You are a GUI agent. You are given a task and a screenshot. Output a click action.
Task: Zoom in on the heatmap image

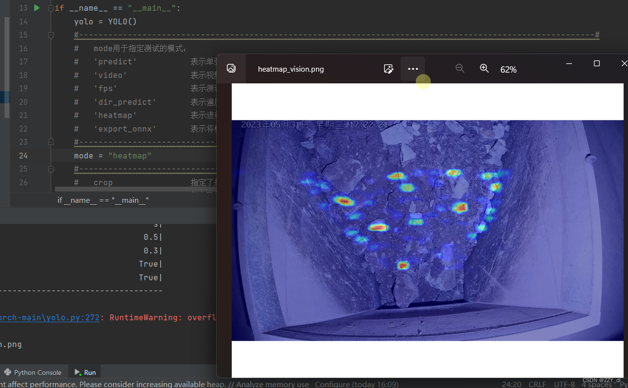[x=484, y=69]
